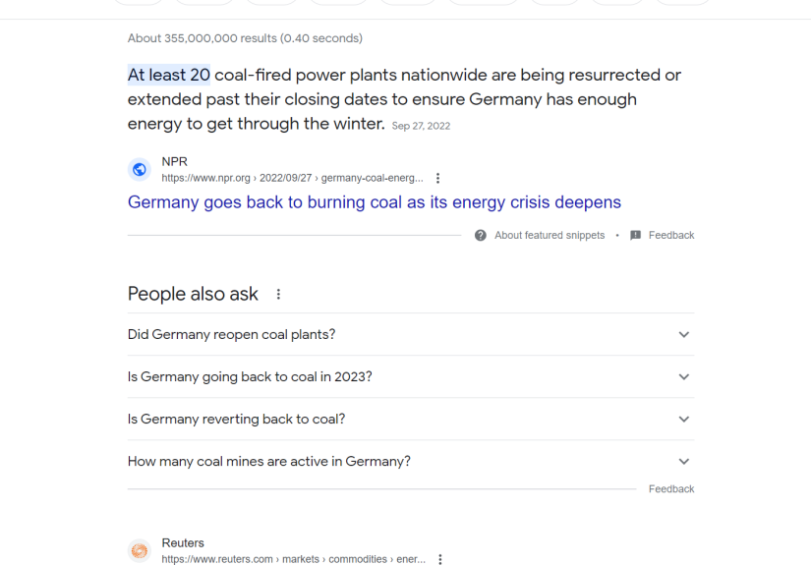Open the three-dot menu beside the NPR URL

click(438, 179)
